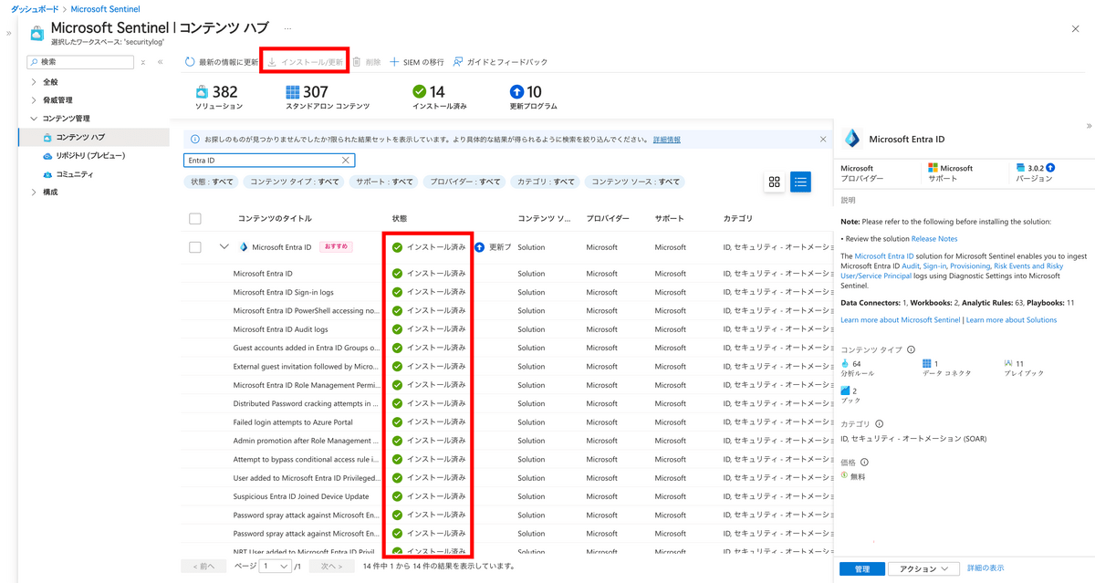Click the Microsoft Entra ID logo in details panel
This screenshot has width=1095, height=583.
pyautogui.click(x=852, y=140)
